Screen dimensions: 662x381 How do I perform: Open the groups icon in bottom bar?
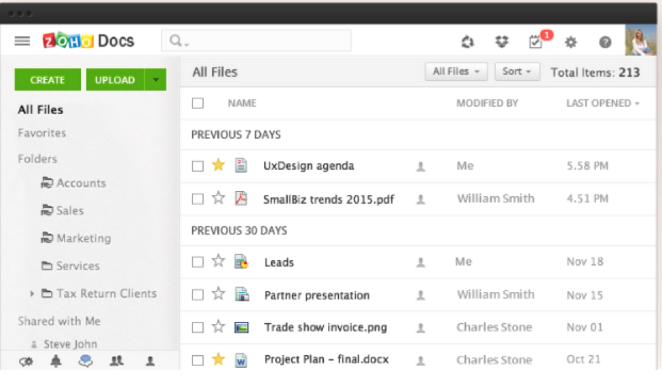click(117, 361)
